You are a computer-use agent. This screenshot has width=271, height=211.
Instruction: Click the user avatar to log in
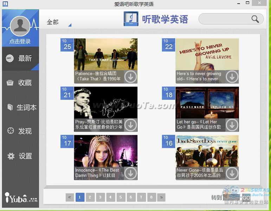click(20, 26)
